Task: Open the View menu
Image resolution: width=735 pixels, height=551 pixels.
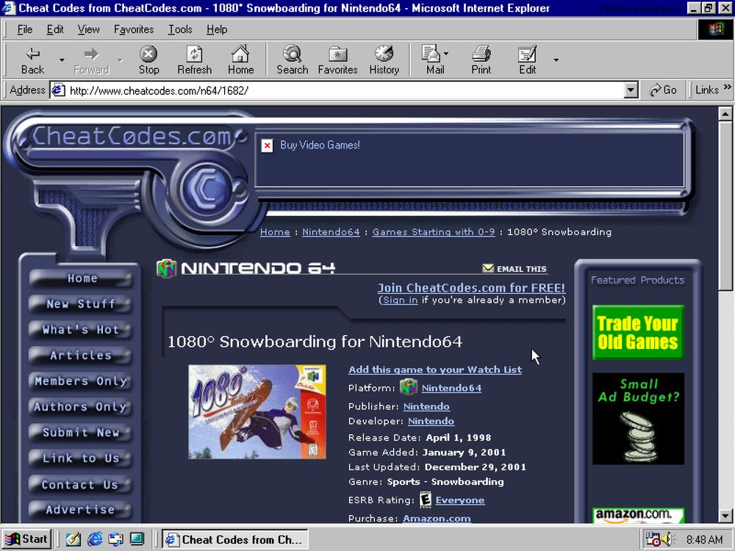Action: tap(89, 29)
